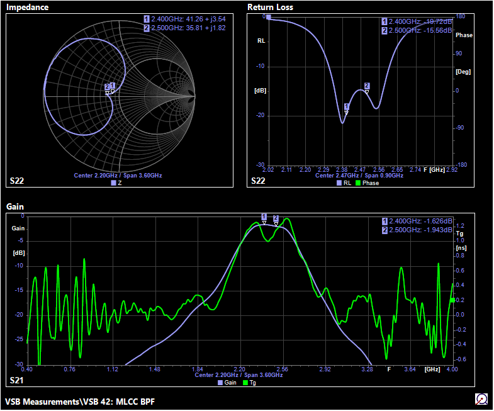Click the magnifier icon in bottom-right corner
Viewport: 494px width, 411px height.
[x=481, y=399]
